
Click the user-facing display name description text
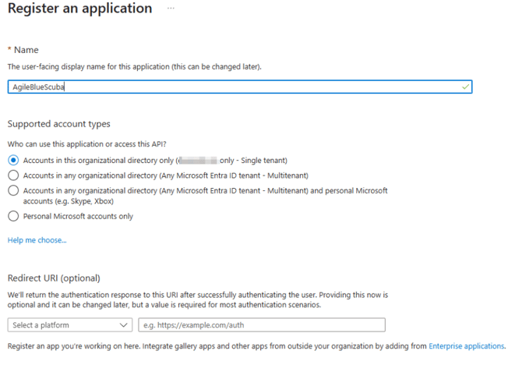[x=134, y=67]
